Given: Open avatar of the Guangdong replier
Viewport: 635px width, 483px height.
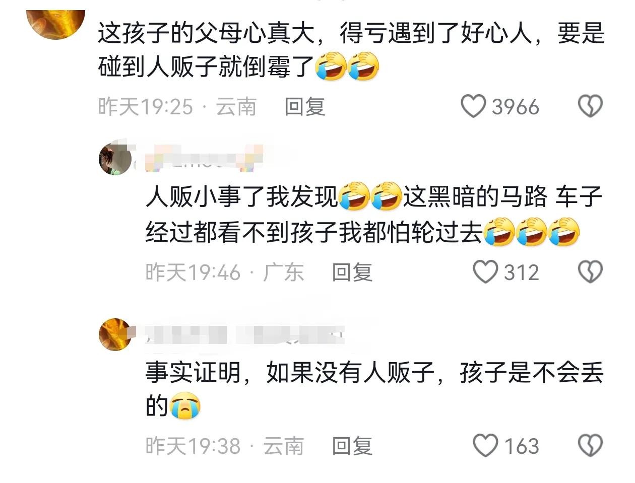Looking at the screenshot, I should click(115, 159).
